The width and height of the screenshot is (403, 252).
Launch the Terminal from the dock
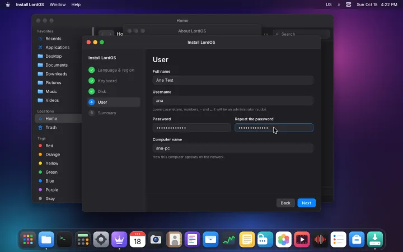pyautogui.click(x=64, y=240)
